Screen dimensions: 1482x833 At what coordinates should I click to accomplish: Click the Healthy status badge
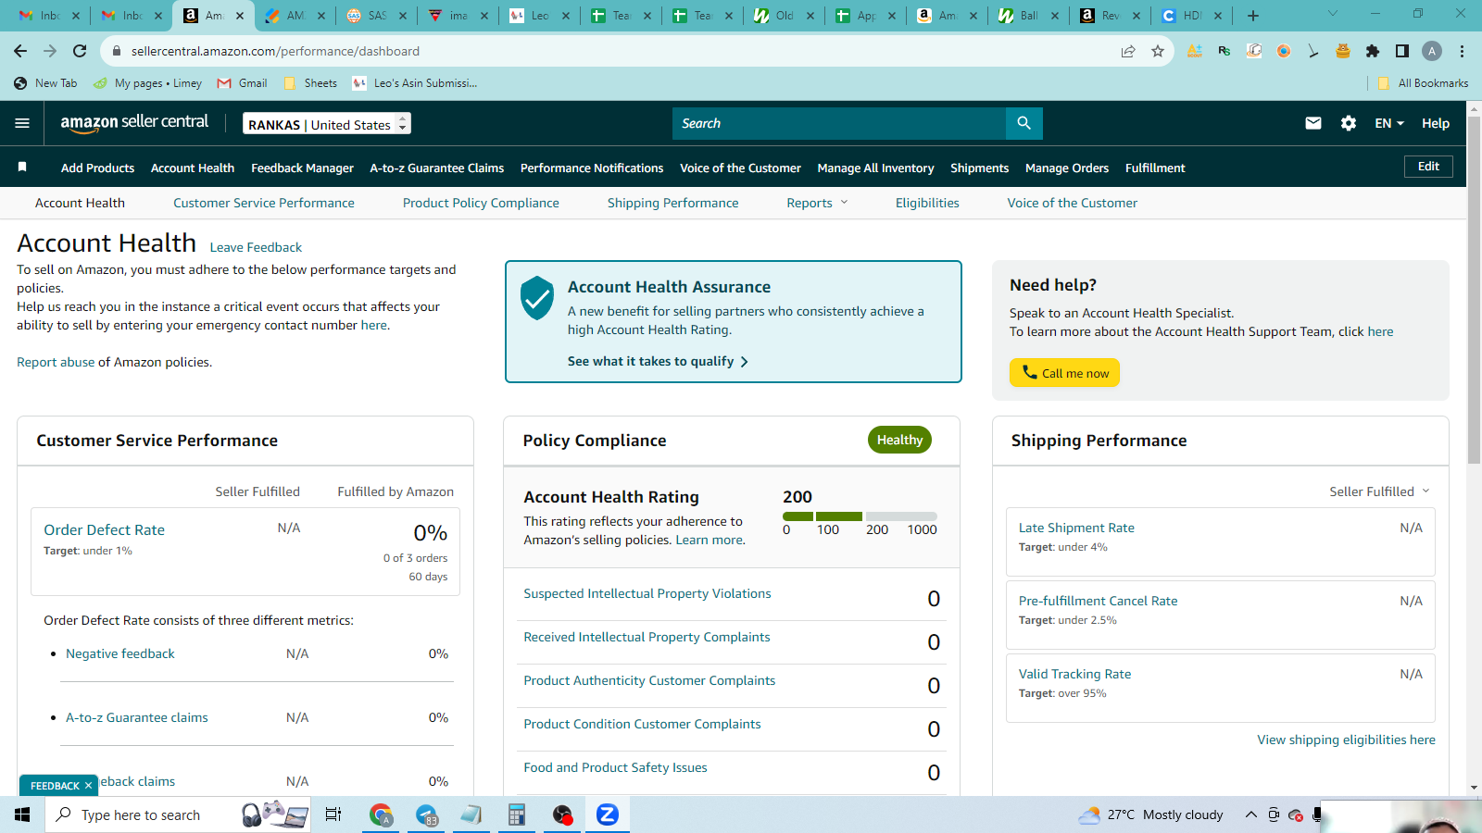click(899, 440)
